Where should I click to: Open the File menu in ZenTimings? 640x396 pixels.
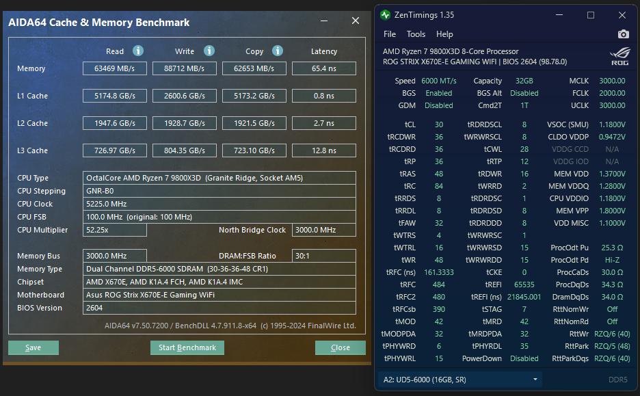(x=389, y=34)
